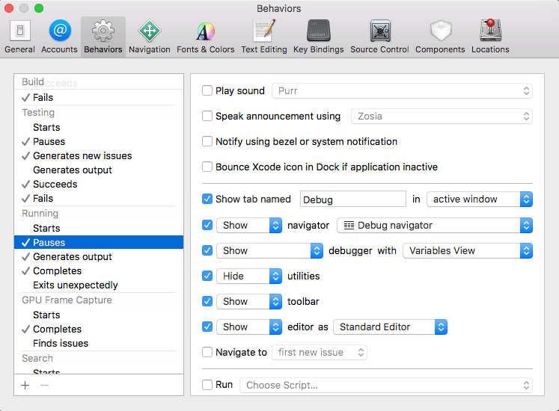
Task: Open the Variables View dropdown
Action: pyautogui.click(x=467, y=251)
